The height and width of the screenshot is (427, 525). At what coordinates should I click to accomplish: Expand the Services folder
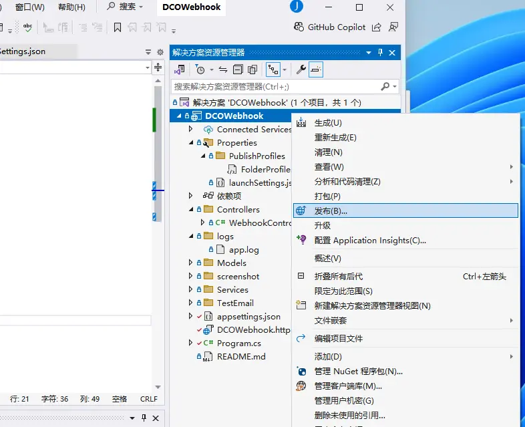click(x=190, y=289)
